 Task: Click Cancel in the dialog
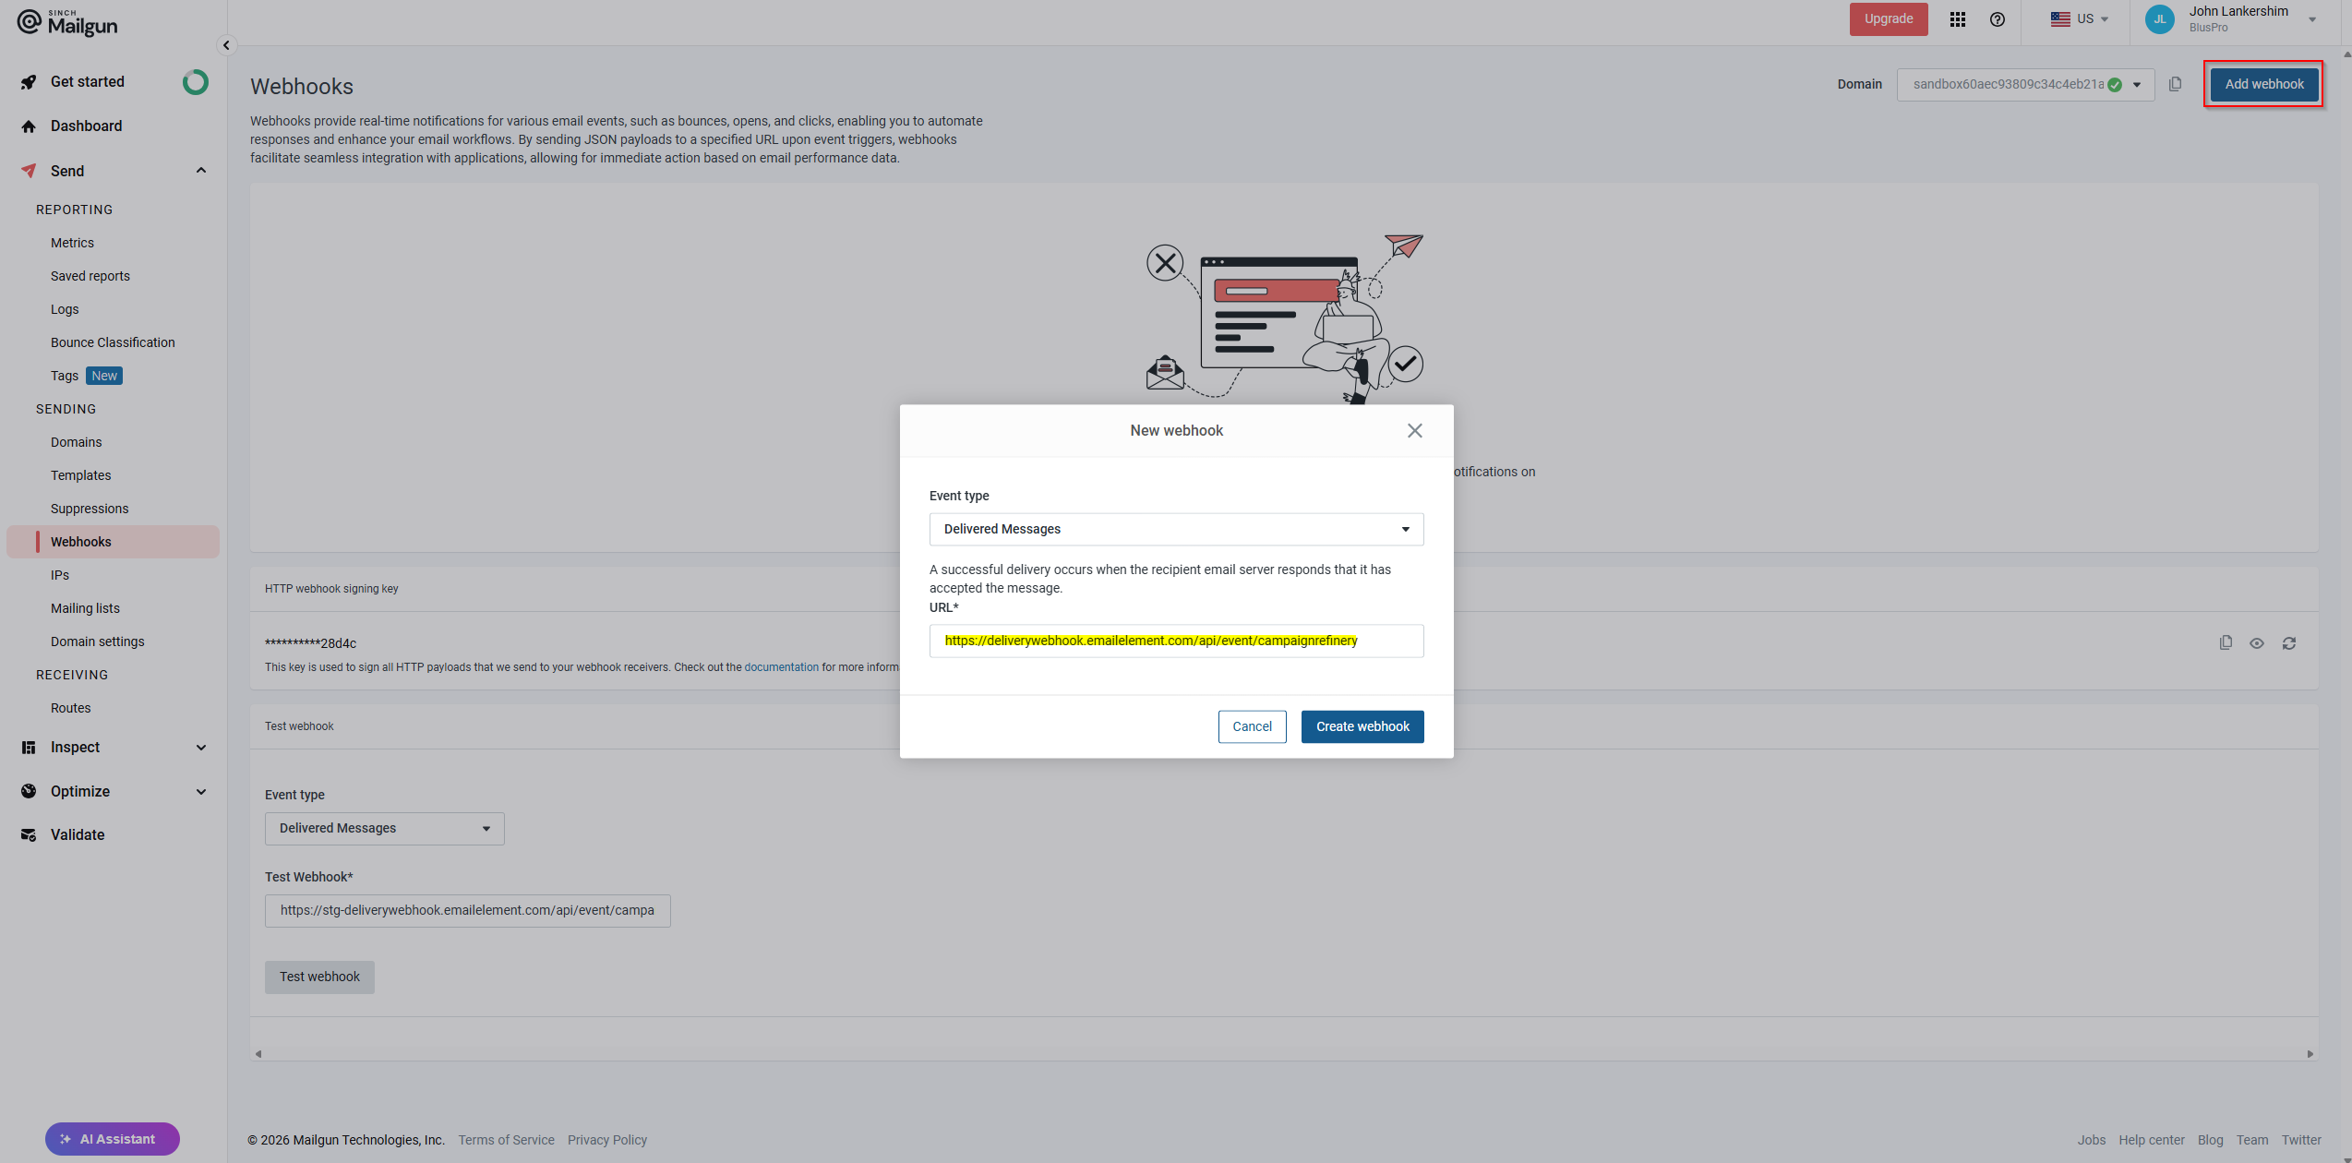pos(1253,727)
